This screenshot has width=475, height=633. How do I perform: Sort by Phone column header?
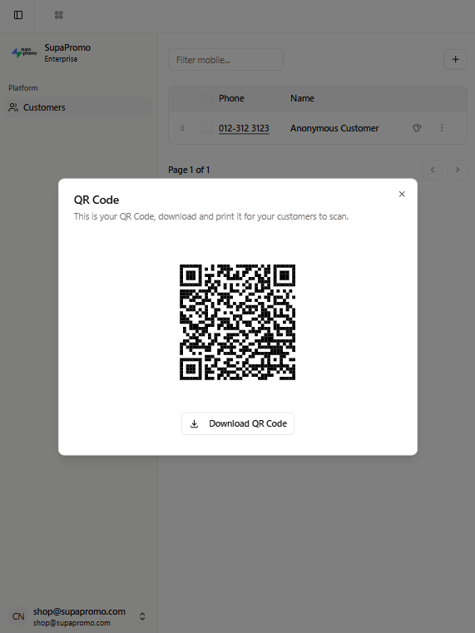231,98
